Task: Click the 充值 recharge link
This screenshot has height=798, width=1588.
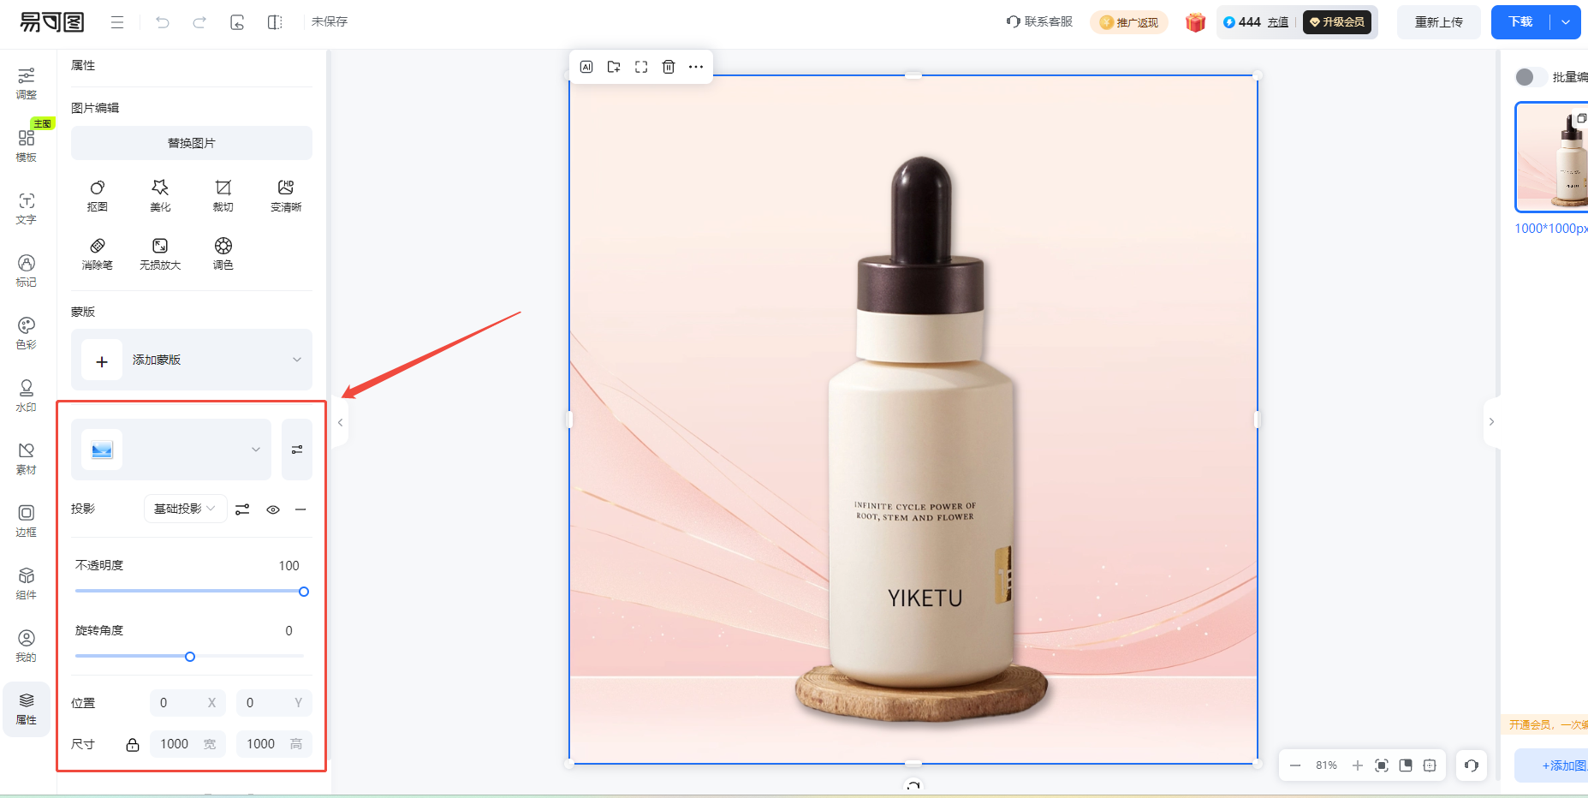Action: click(x=1278, y=22)
